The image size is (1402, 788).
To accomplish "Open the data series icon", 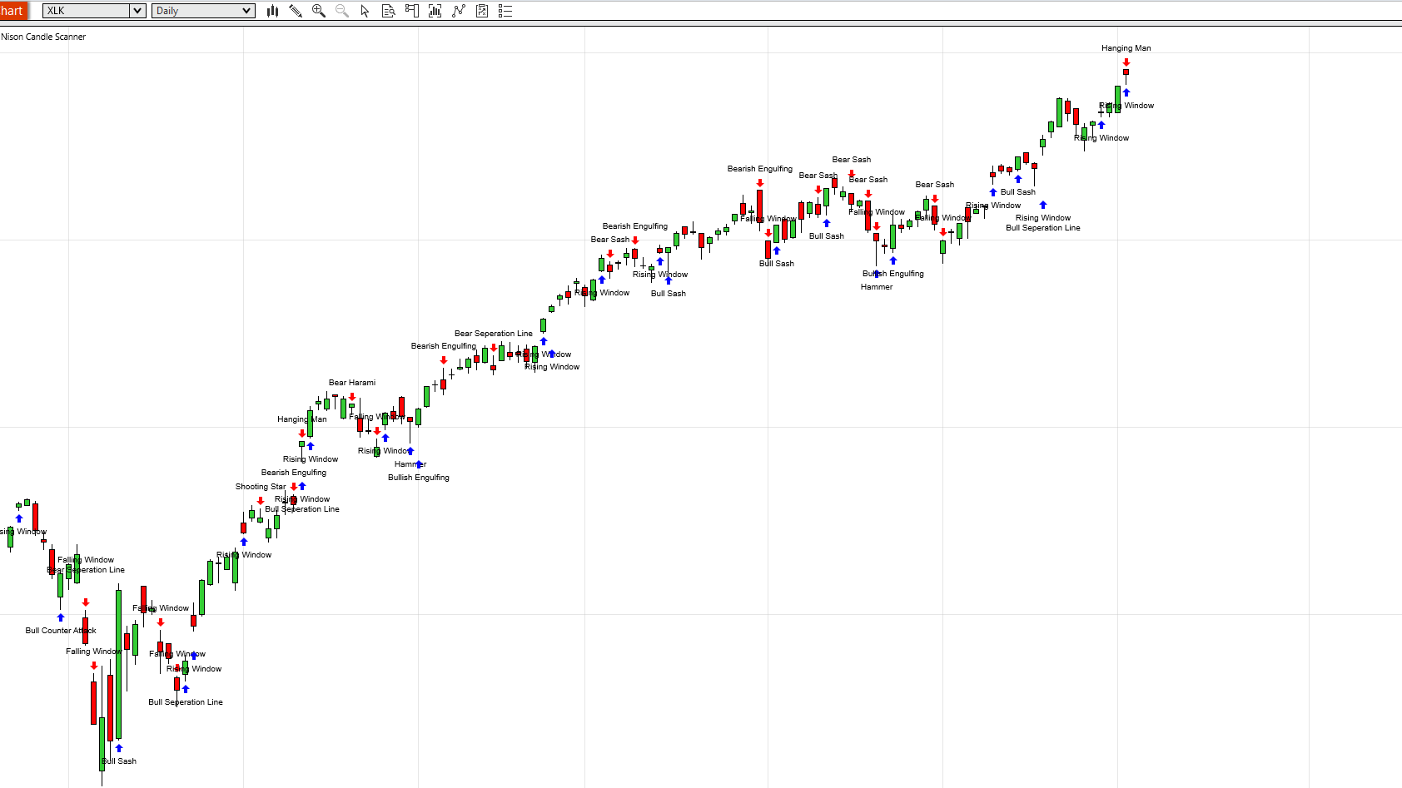I will [x=435, y=11].
